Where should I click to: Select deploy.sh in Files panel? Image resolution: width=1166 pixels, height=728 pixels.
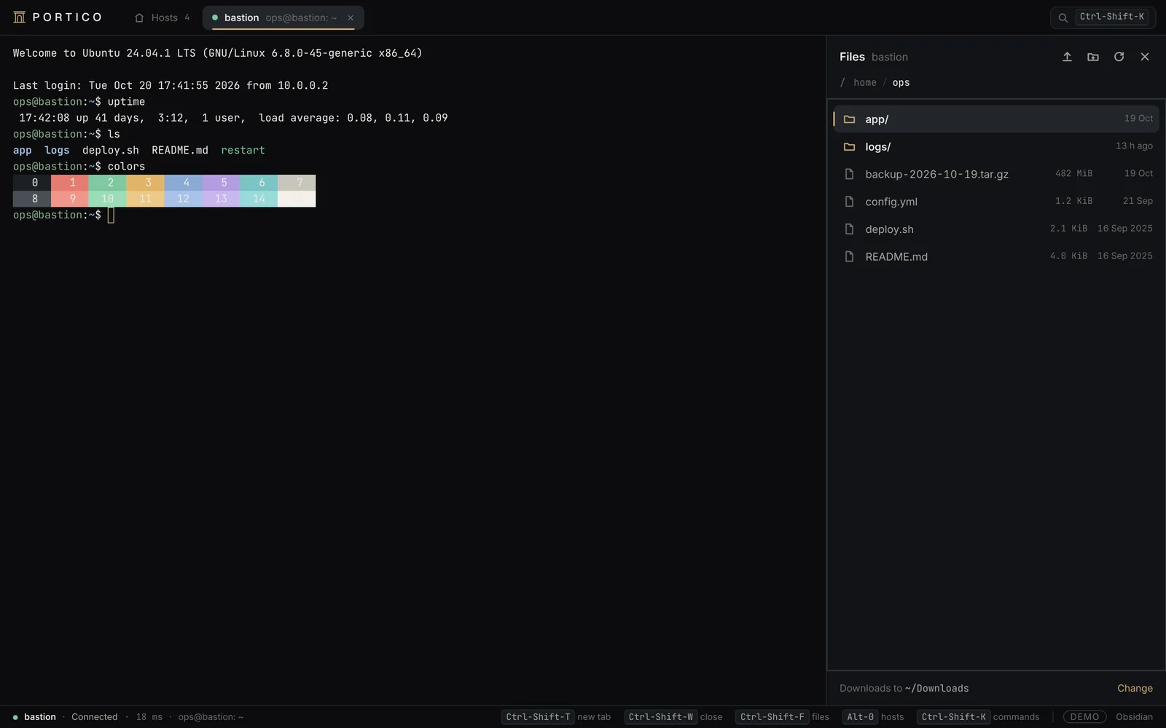[996, 229]
